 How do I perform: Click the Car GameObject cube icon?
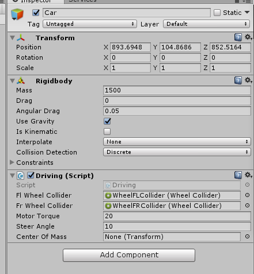pos(17,14)
